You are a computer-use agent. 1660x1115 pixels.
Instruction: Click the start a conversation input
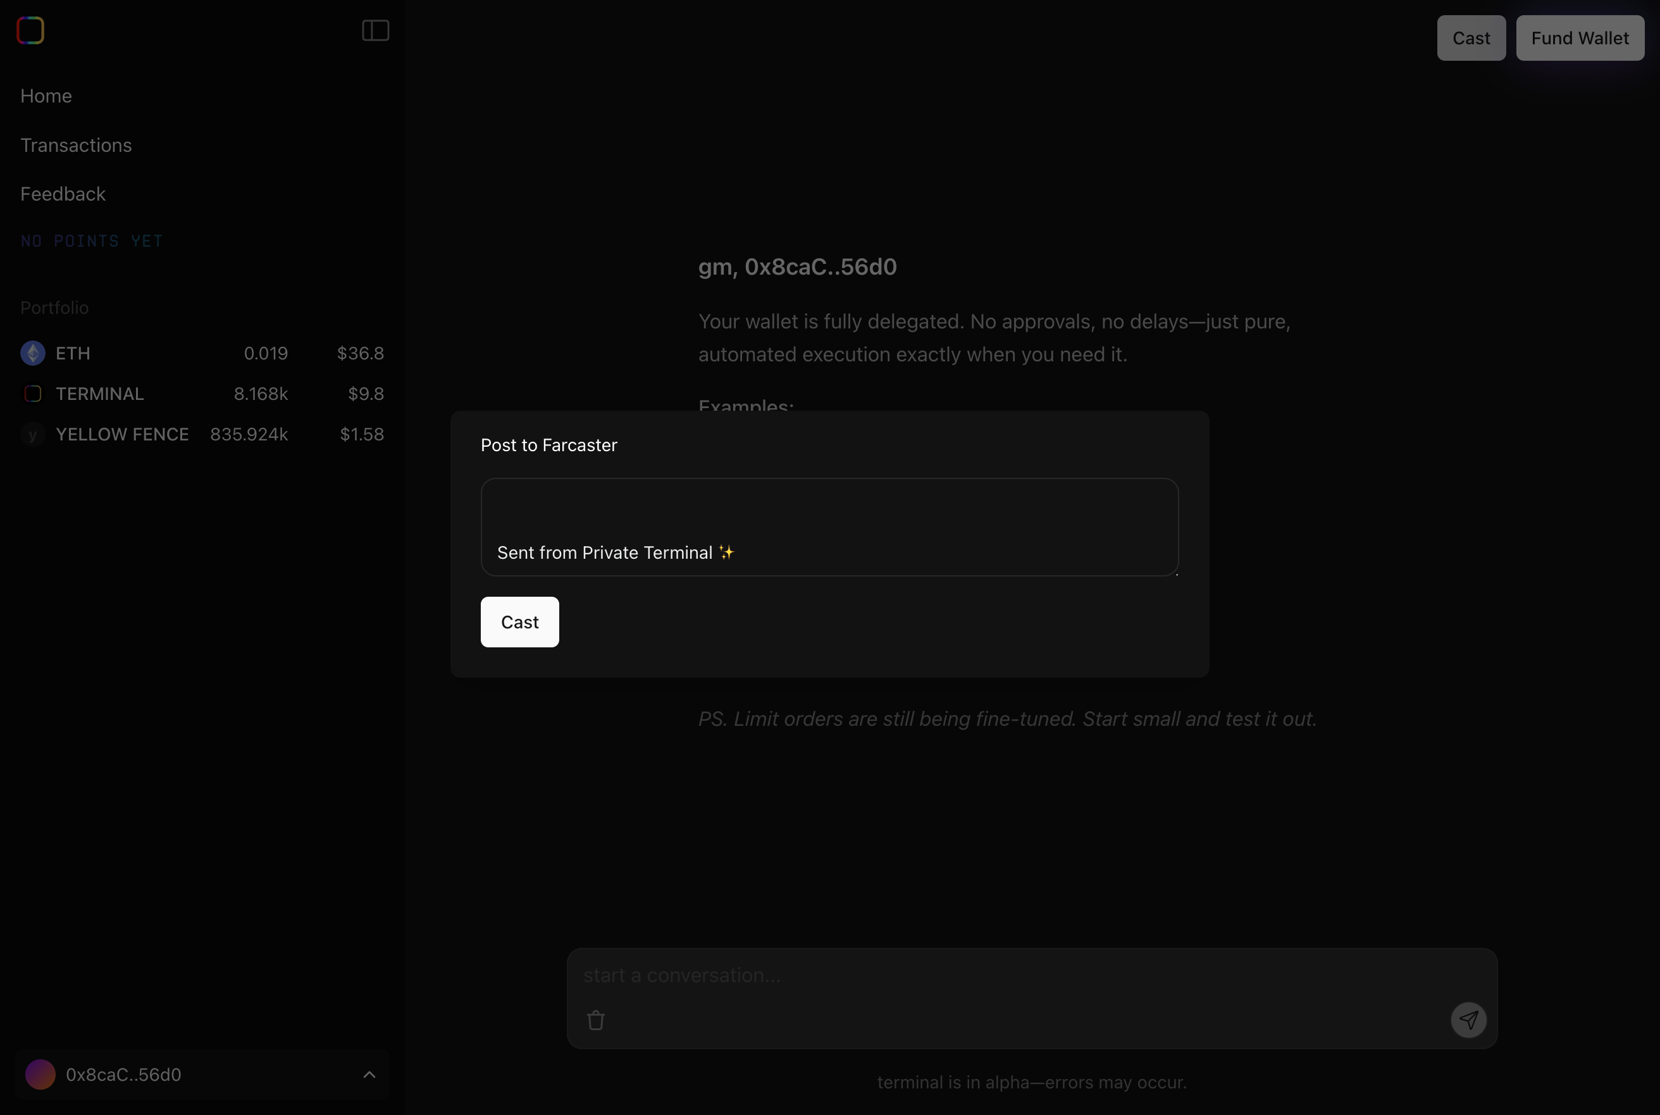click(1032, 976)
